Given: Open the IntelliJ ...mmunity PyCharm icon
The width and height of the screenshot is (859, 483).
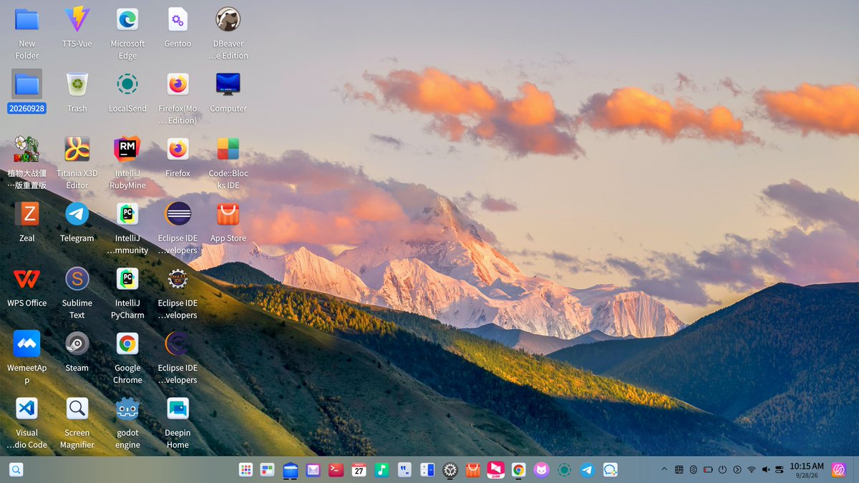Looking at the screenshot, I should click(127, 213).
